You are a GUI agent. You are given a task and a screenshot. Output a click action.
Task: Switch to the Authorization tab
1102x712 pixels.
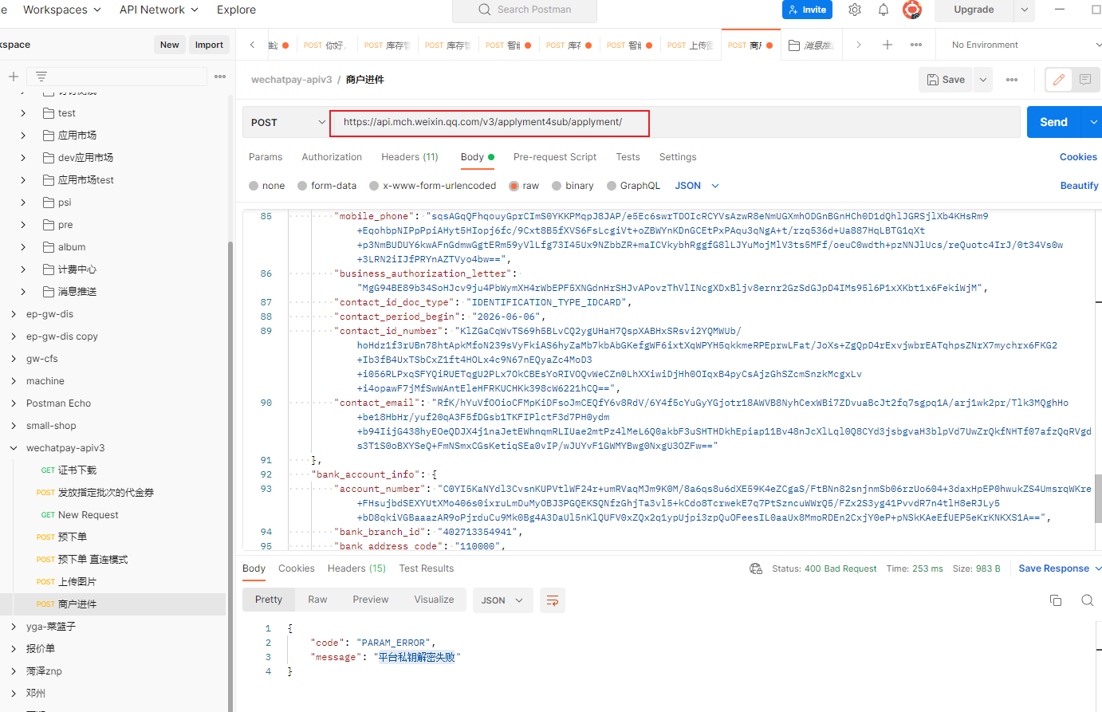332,157
